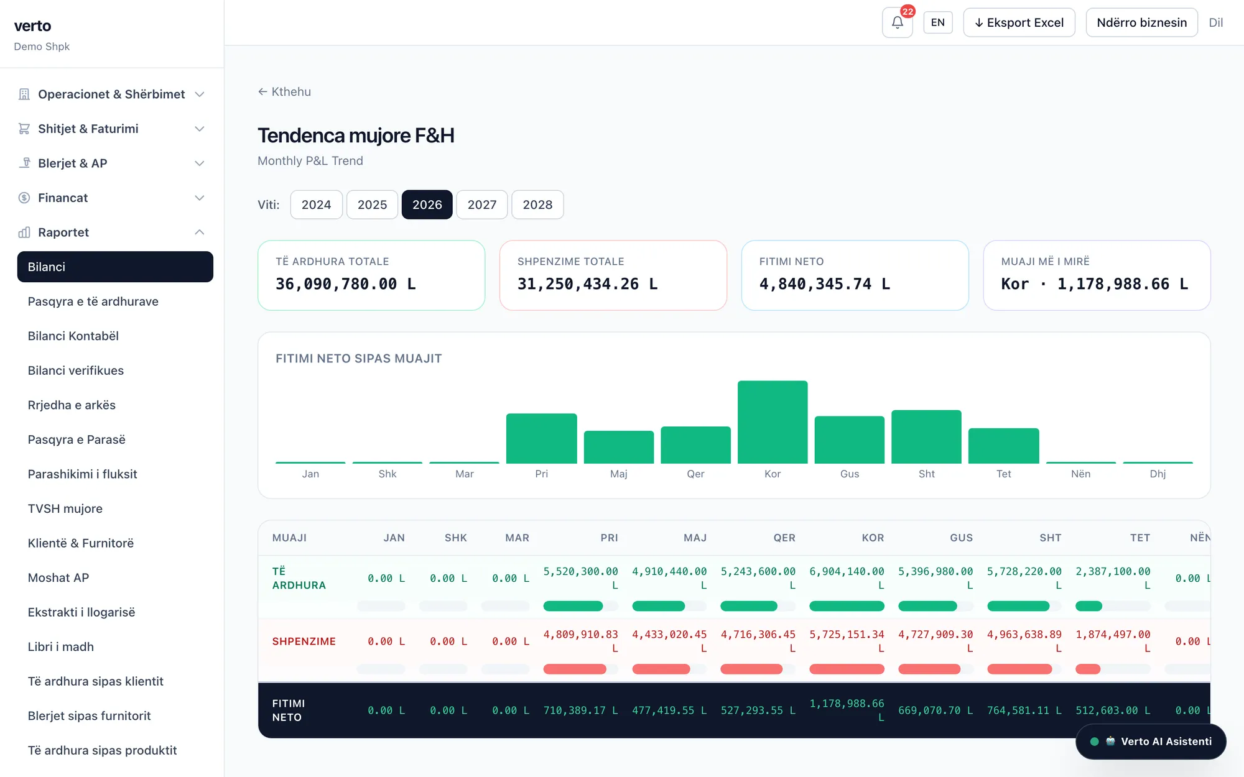
Task: Open Verto AI Asistenti chat
Action: click(x=1151, y=741)
